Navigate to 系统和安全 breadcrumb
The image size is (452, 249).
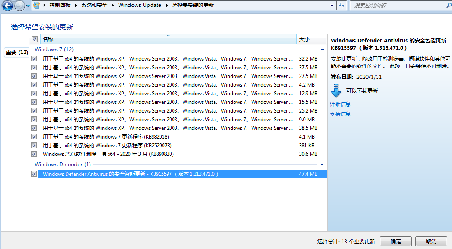(x=94, y=5)
